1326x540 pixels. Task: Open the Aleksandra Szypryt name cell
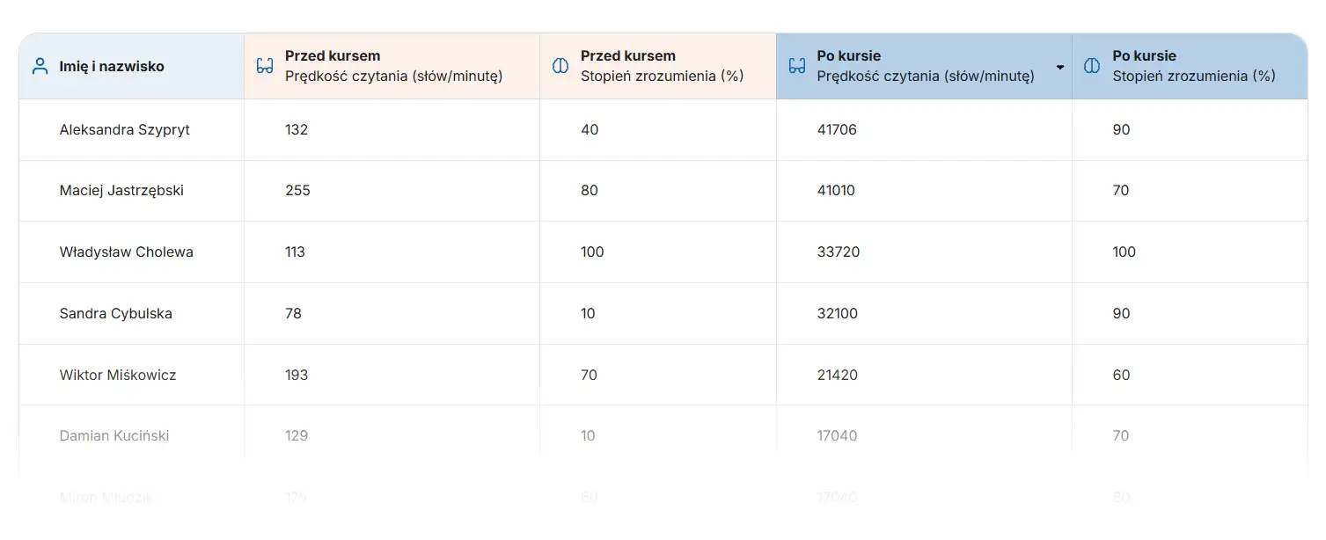(x=125, y=129)
